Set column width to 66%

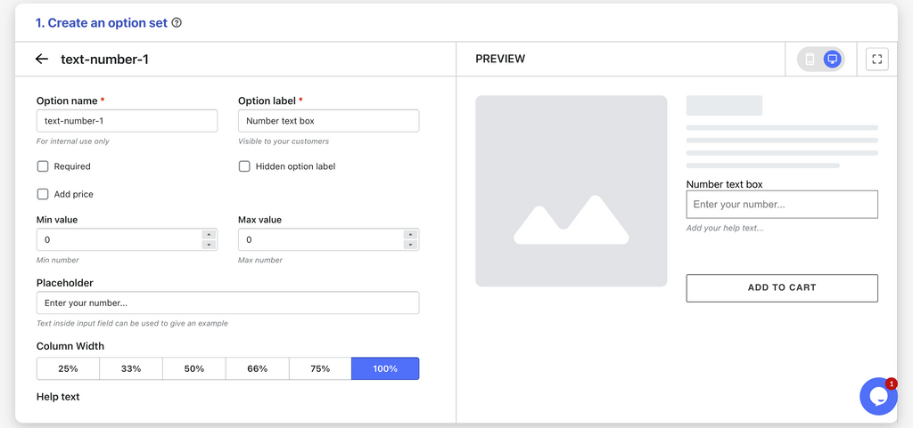click(258, 368)
